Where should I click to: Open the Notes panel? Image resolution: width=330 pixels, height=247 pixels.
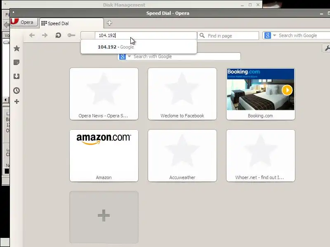point(16,63)
